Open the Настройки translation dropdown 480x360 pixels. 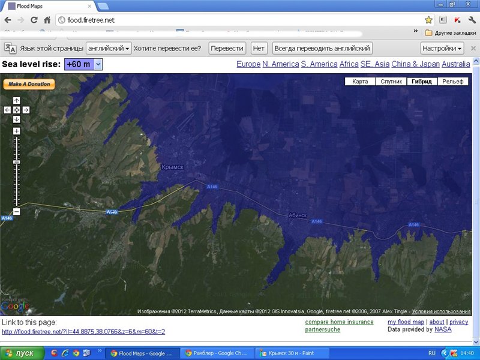(442, 48)
